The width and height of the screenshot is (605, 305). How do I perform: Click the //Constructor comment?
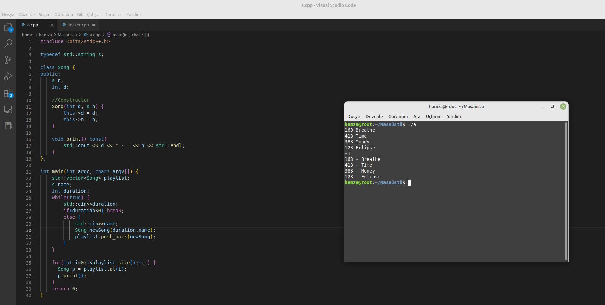(x=71, y=100)
